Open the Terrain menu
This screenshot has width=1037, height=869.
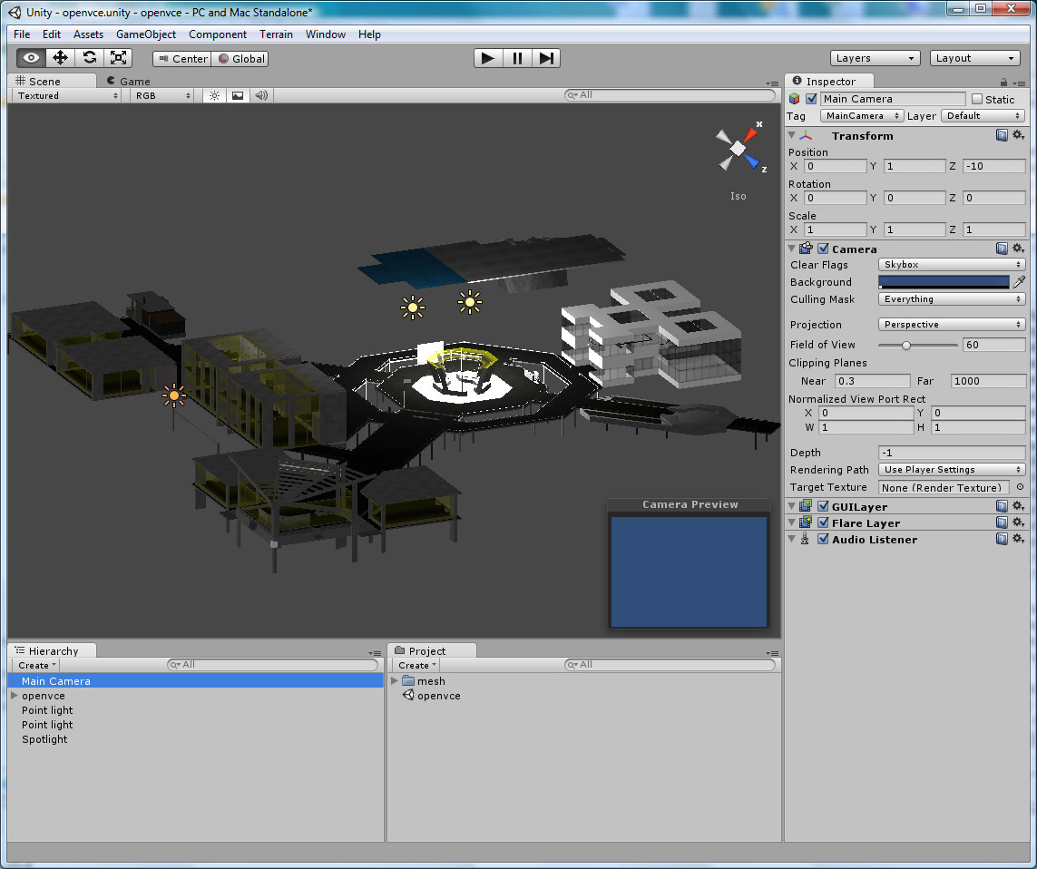pyautogui.click(x=276, y=34)
